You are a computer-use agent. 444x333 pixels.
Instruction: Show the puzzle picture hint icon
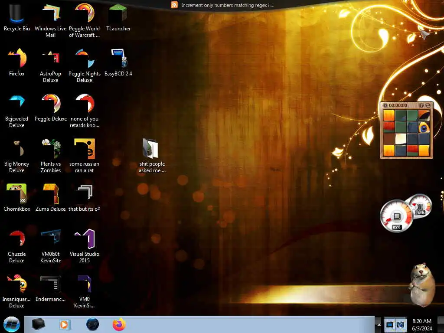tap(421, 105)
